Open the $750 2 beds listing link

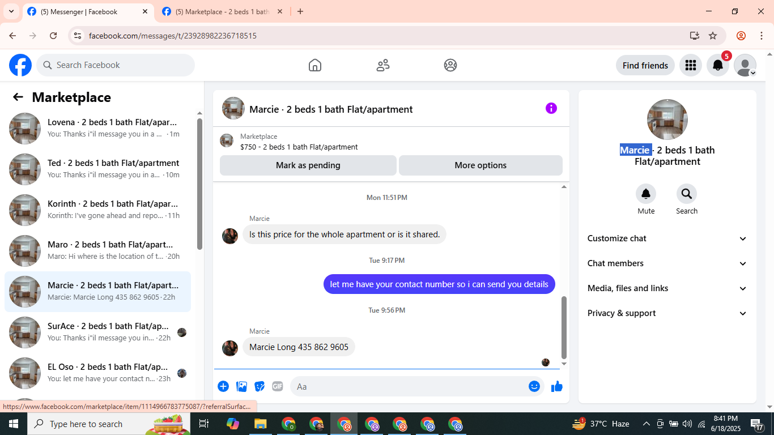tap(299, 147)
